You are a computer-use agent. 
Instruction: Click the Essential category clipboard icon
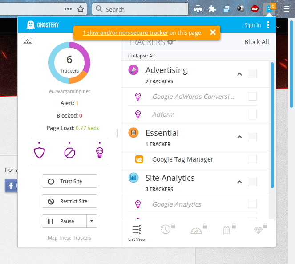pos(133,133)
